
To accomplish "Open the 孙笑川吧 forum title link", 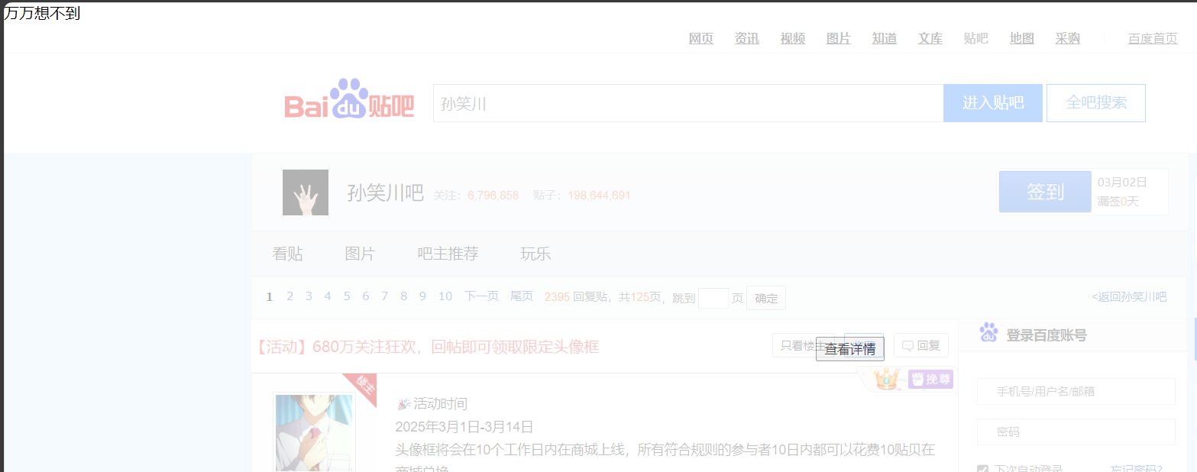I will coord(386,193).
